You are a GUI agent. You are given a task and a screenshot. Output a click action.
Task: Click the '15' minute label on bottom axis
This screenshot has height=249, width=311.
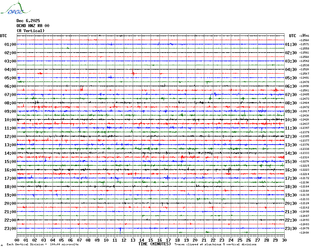pos(150,240)
